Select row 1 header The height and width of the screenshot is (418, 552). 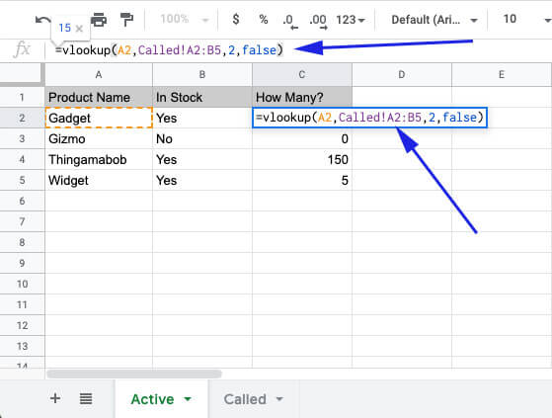coord(22,97)
